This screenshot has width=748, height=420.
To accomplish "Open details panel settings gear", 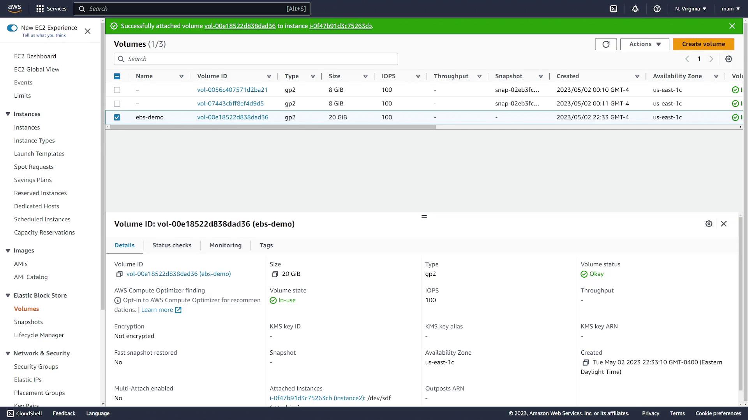I will [x=709, y=224].
